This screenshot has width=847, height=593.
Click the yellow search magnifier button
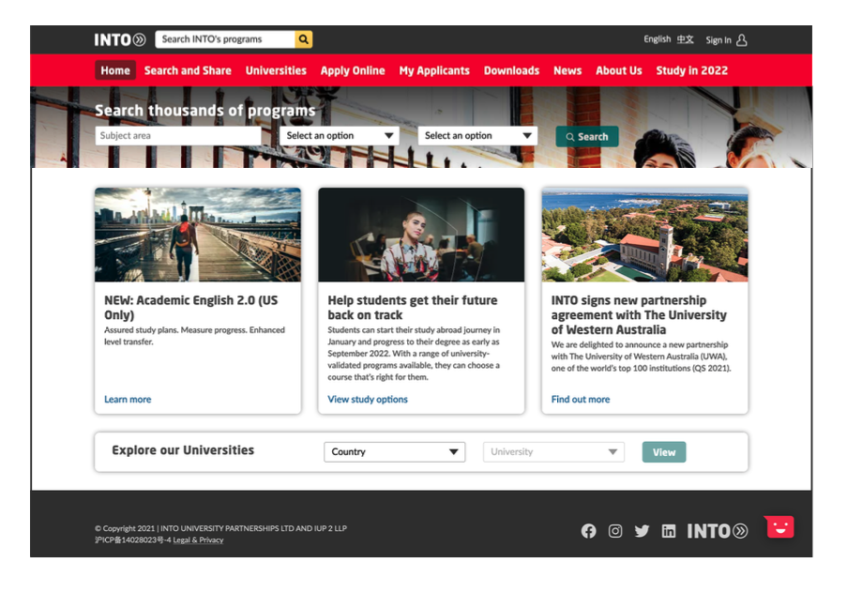coord(304,38)
